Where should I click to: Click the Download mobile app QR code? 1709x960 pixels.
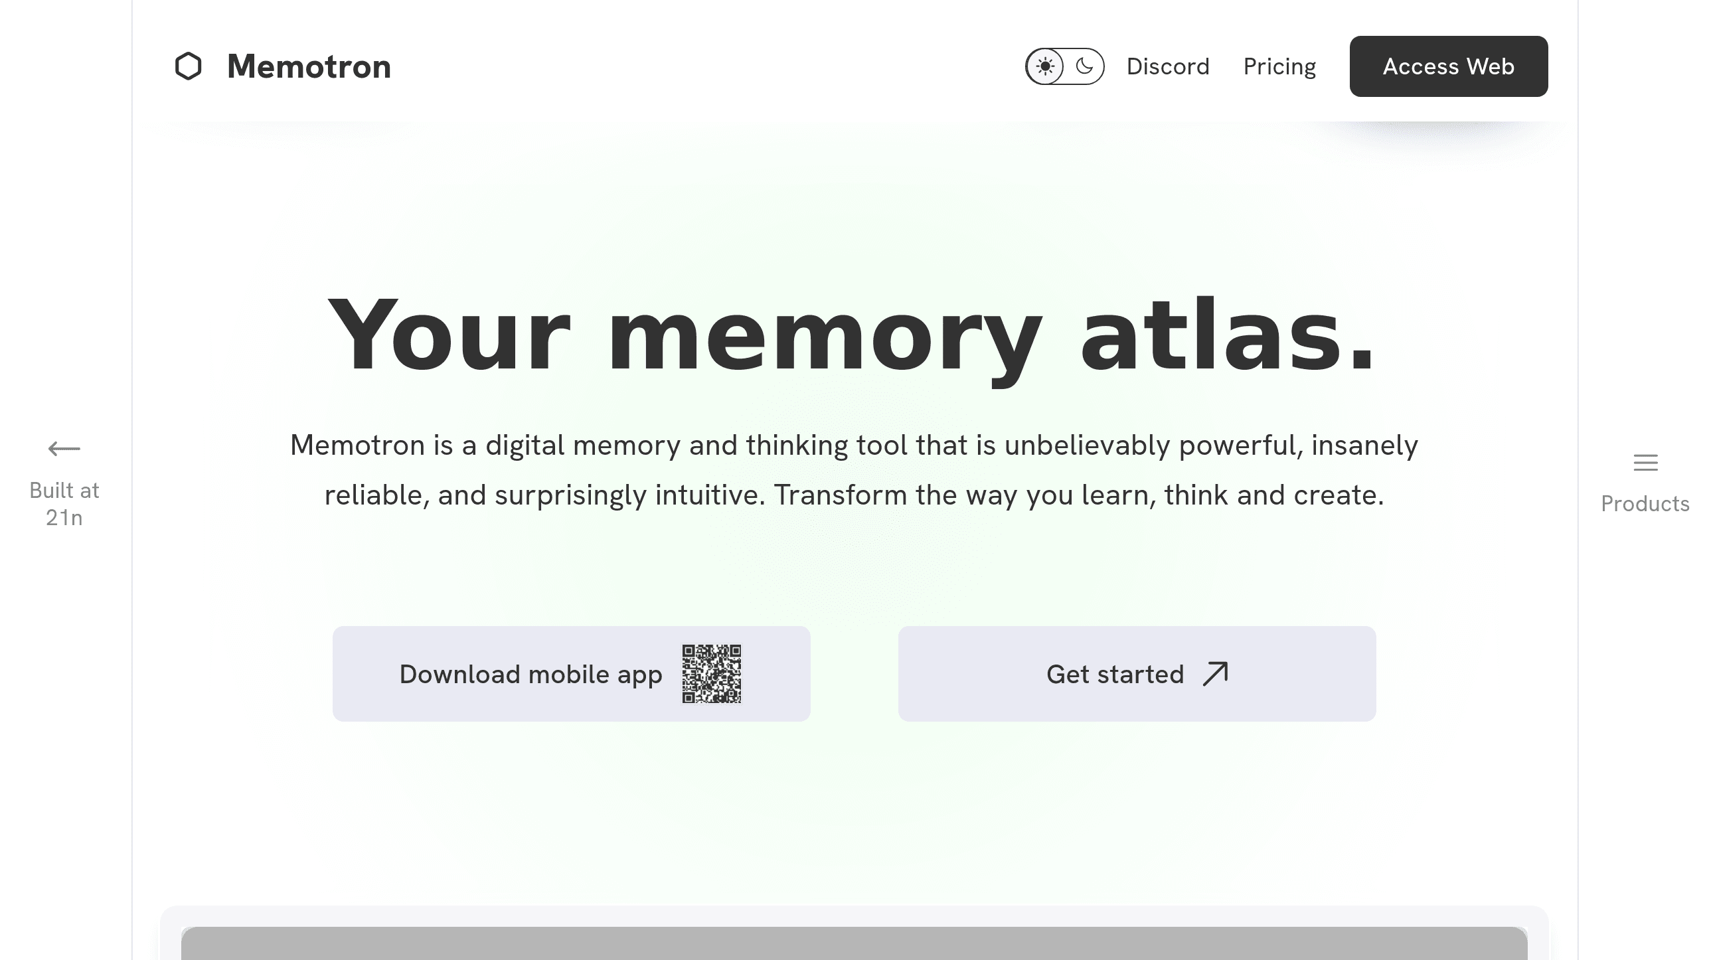(711, 674)
